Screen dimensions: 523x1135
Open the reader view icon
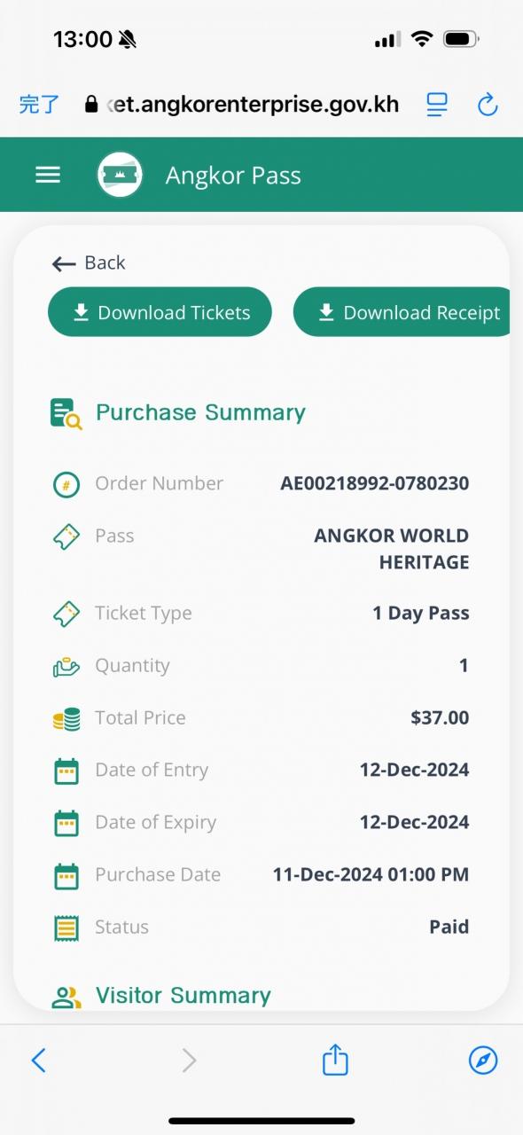click(x=437, y=105)
